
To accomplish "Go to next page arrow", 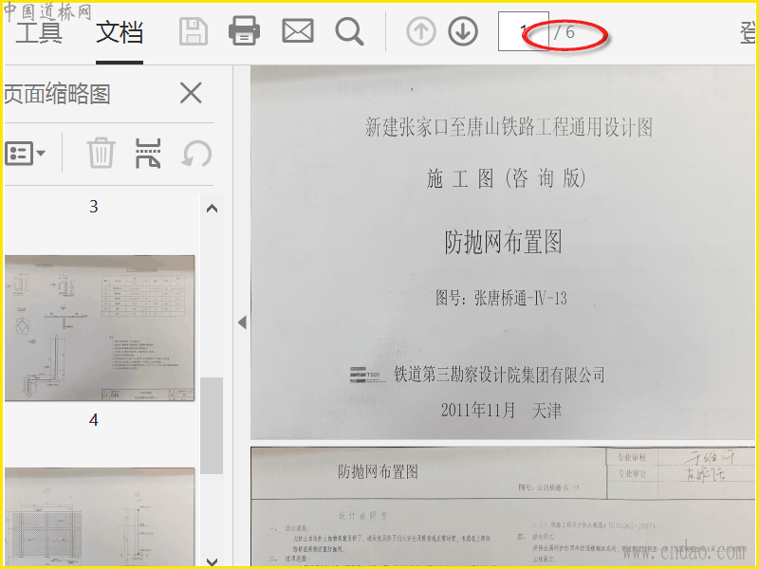I will pos(463,31).
